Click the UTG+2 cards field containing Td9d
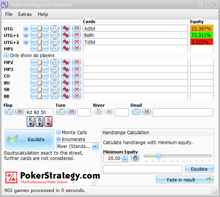The width and height of the screenshot is (220, 197). pos(135,42)
